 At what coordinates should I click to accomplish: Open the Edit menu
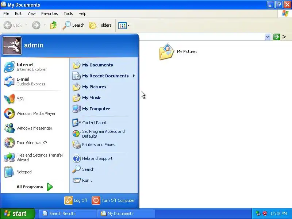(18, 14)
